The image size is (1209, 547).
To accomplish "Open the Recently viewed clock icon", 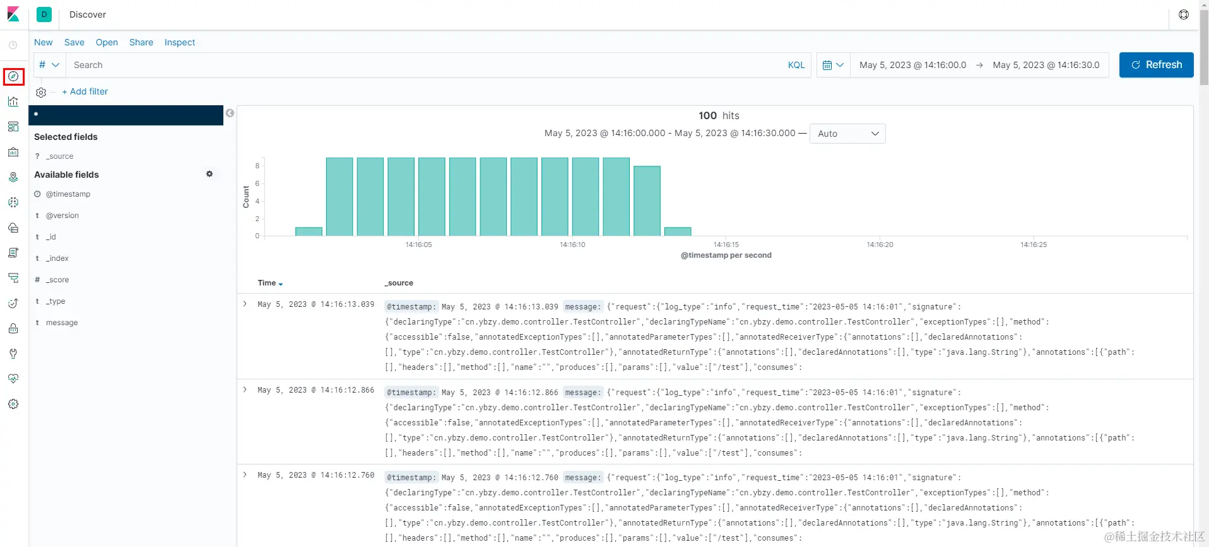I will click(x=13, y=45).
